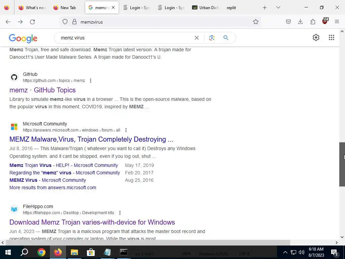Open the tracking protection shield icon
The width and height of the screenshot is (345, 259).
click(65, 22)
